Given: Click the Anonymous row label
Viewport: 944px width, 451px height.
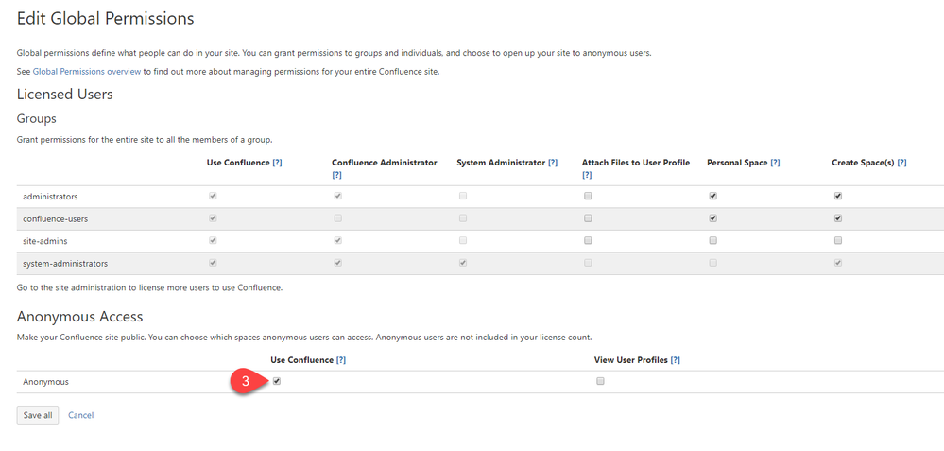Looking at the screenshot, I should [x=45, y=382].
